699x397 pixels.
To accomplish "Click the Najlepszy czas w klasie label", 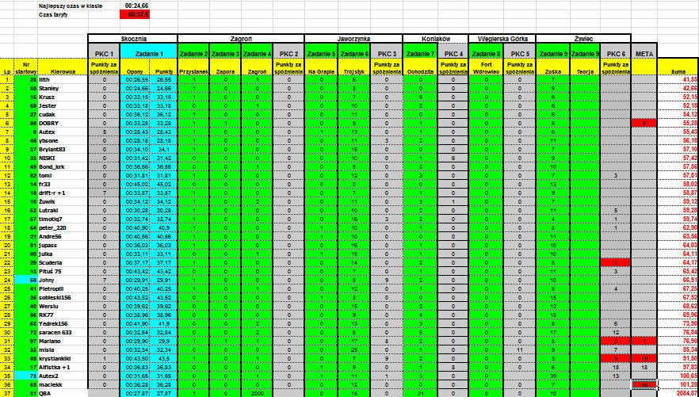I will (71, 6).
